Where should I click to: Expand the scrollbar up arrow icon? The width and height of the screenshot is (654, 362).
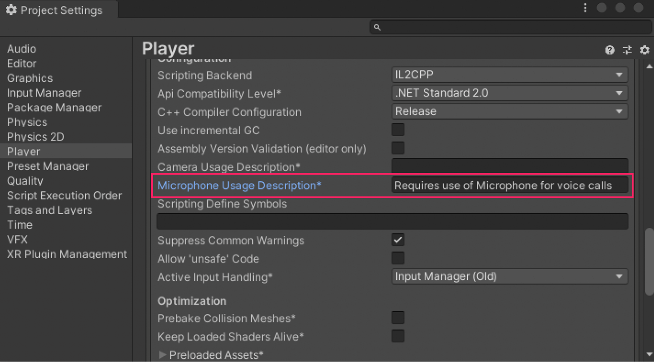[x=649, y=65]
